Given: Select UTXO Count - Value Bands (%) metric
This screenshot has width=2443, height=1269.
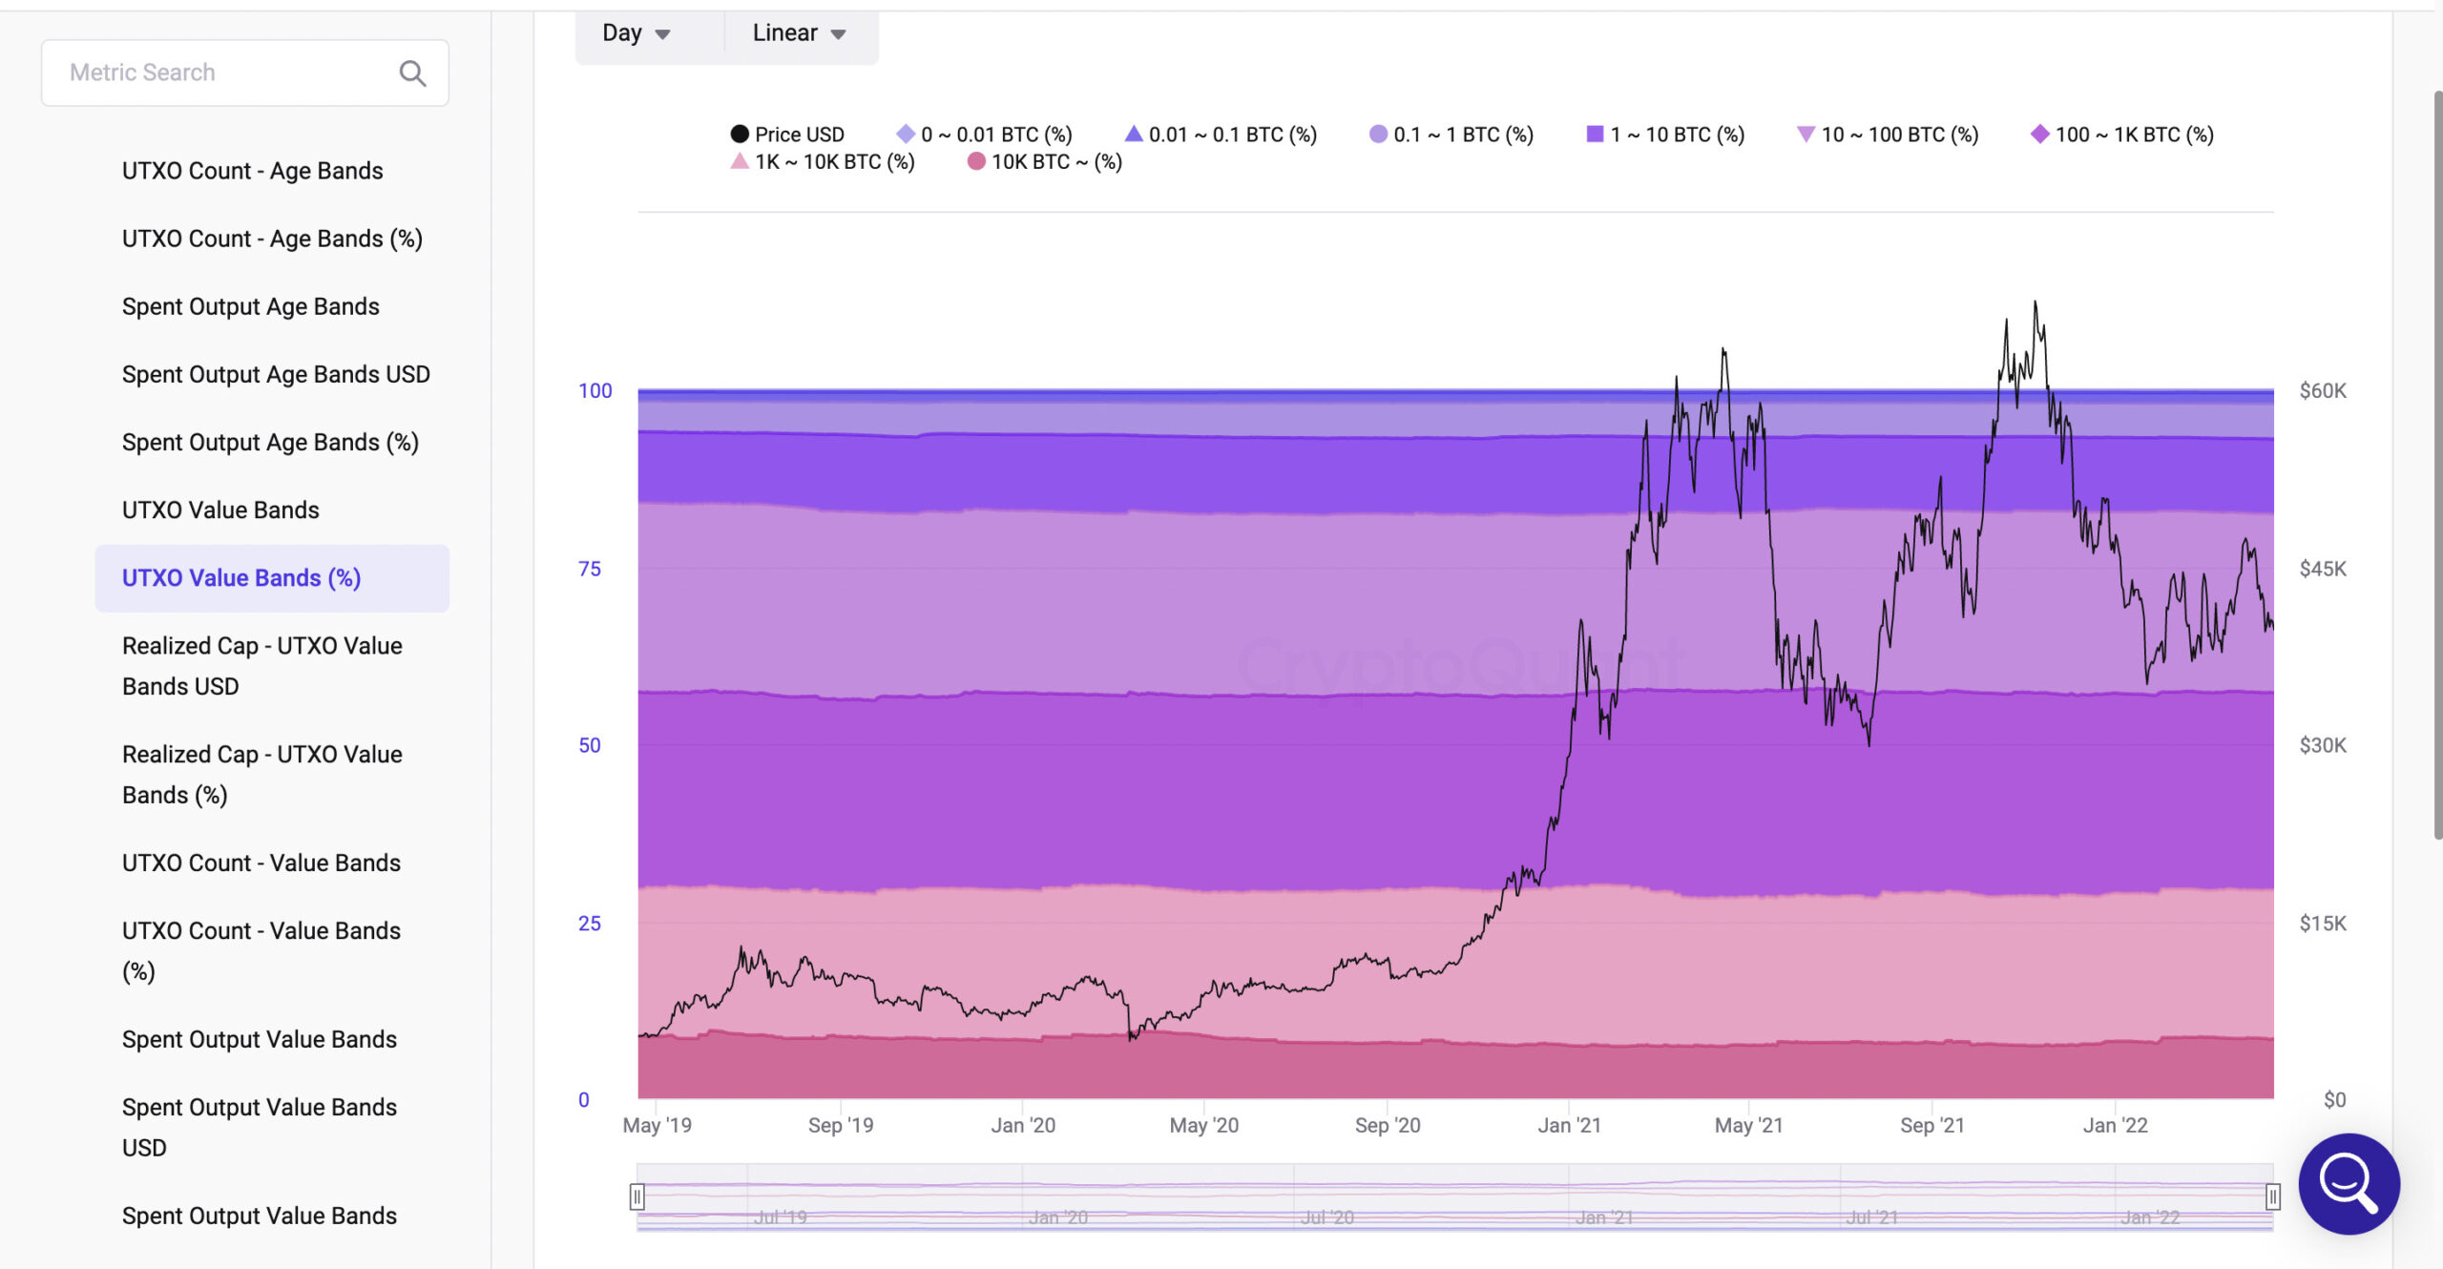Looking at the screenshot, I should pyautogui.click(x=261, y=950).
